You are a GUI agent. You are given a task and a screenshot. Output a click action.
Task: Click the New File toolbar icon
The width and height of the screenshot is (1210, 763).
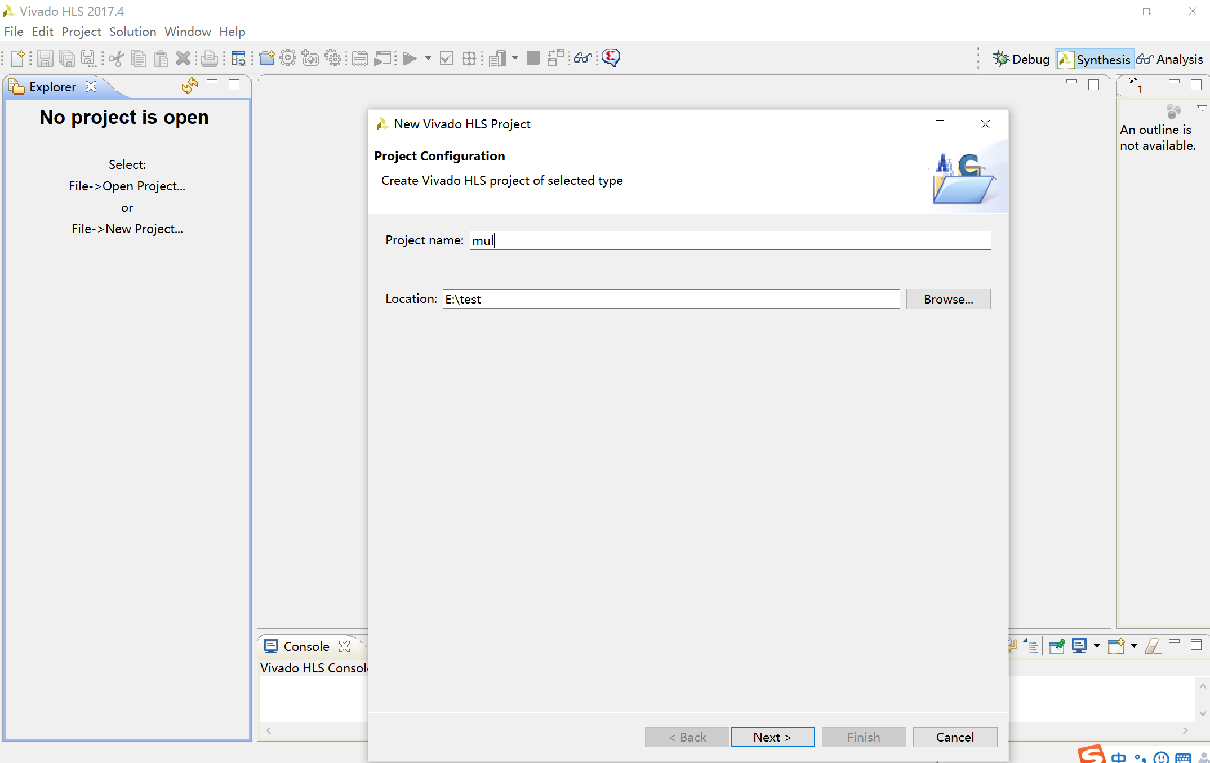pos(18,58)
